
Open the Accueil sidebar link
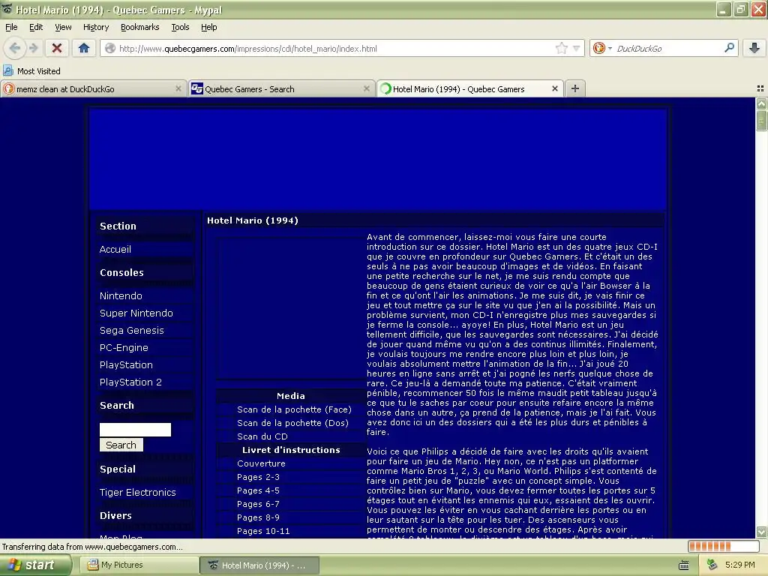tap(115, 249)
